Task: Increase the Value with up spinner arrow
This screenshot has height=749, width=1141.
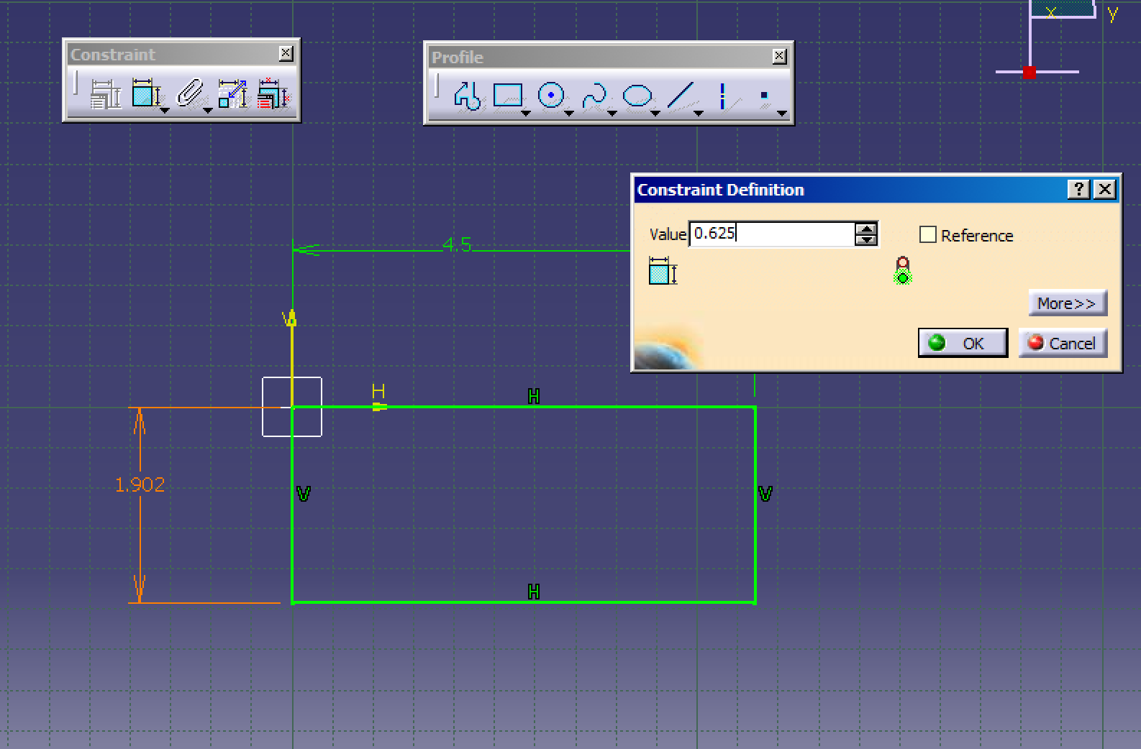Action: [x=866, y=229]
